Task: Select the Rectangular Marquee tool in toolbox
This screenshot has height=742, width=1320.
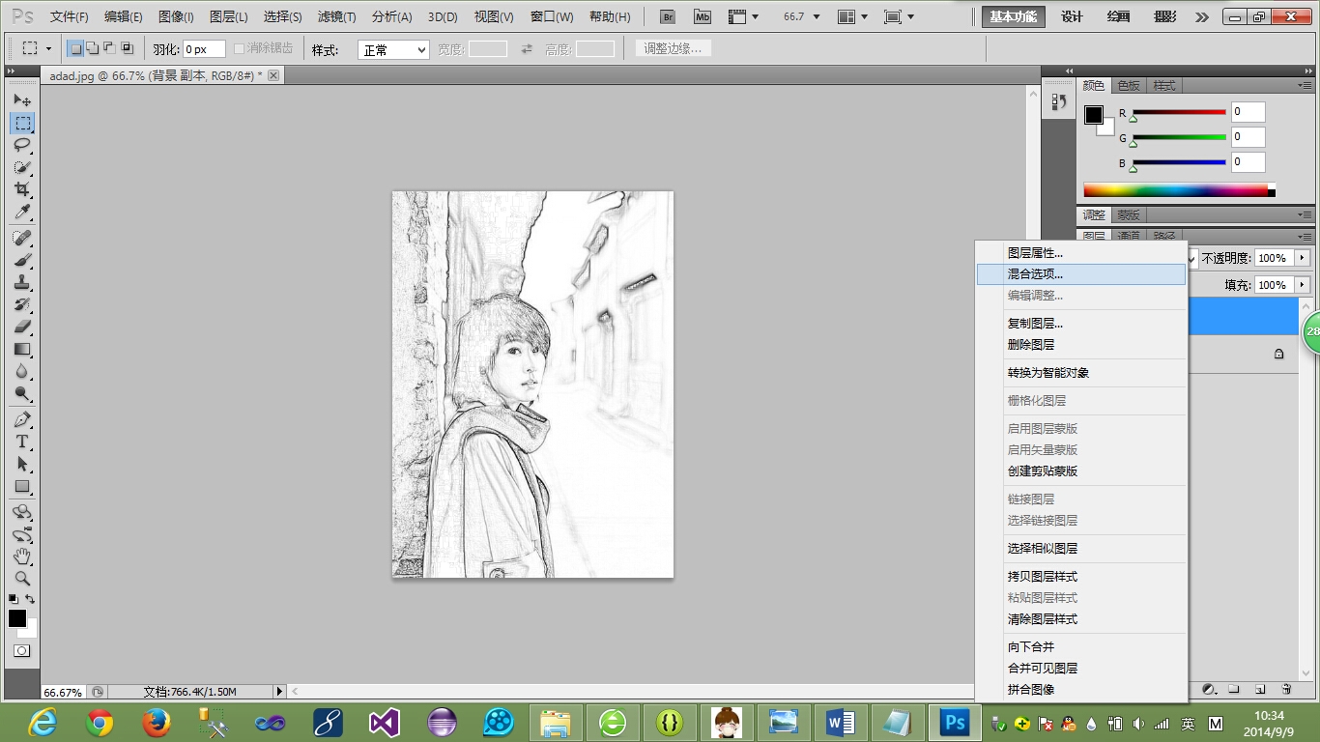Action: 22,123
